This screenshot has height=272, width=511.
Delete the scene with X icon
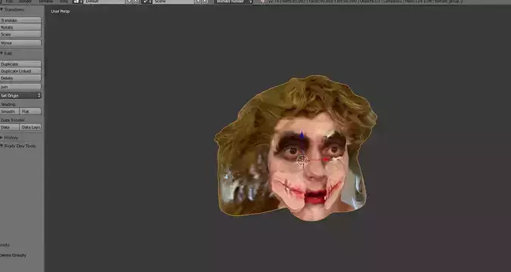pos(205,2)
